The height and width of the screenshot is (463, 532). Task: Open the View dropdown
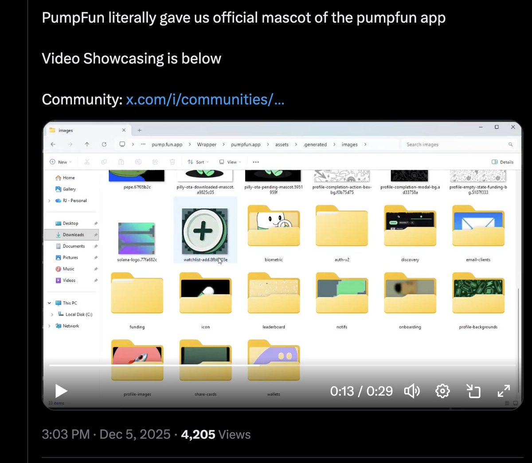tap(230, 162)
